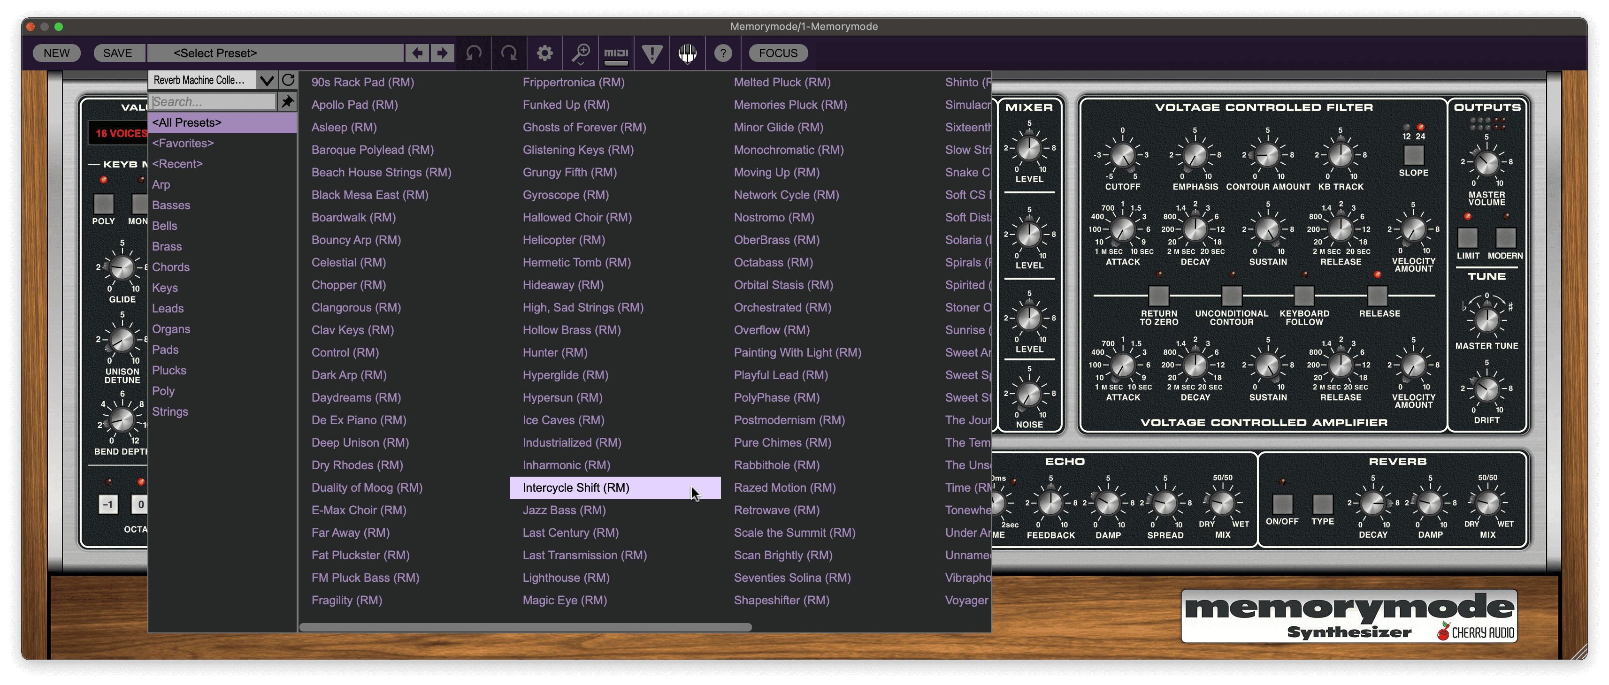Click the magnifier zoom icon
The width and height of the screenshot is (1609, 685).
coord(581,53)
